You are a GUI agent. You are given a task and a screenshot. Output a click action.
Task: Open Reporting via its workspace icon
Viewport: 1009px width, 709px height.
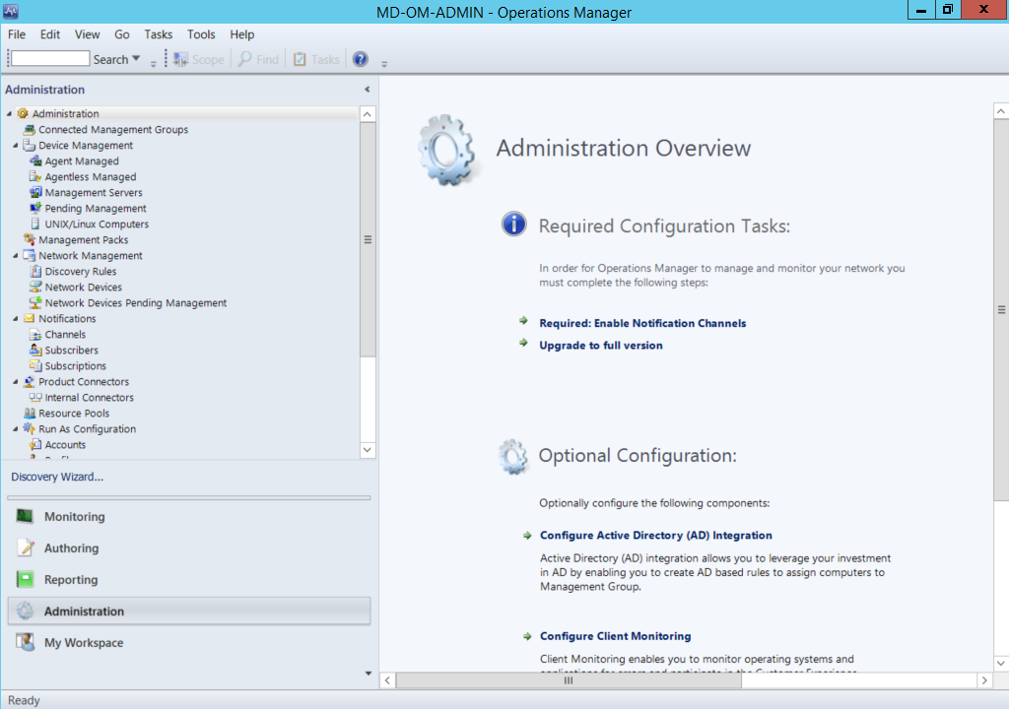(25, 579)
